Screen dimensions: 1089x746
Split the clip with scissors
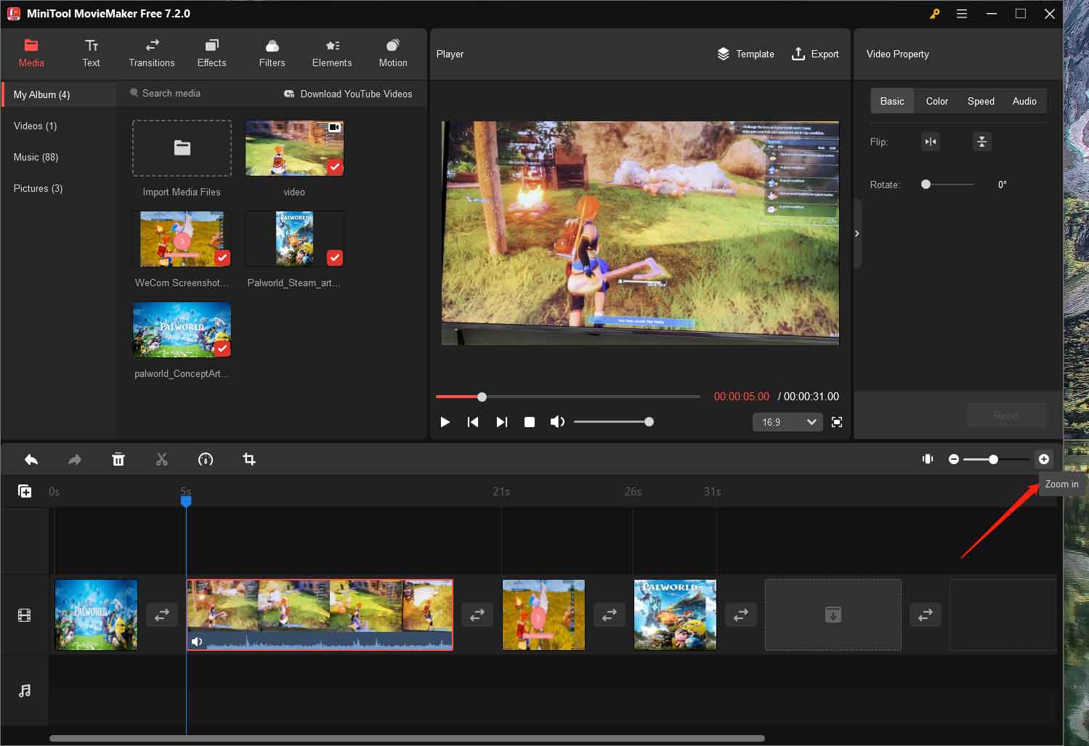(x=162, y=459)
